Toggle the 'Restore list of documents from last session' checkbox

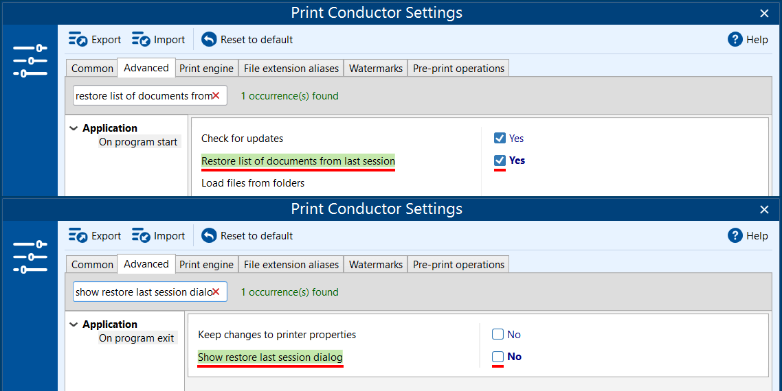[x=500, y=161]
